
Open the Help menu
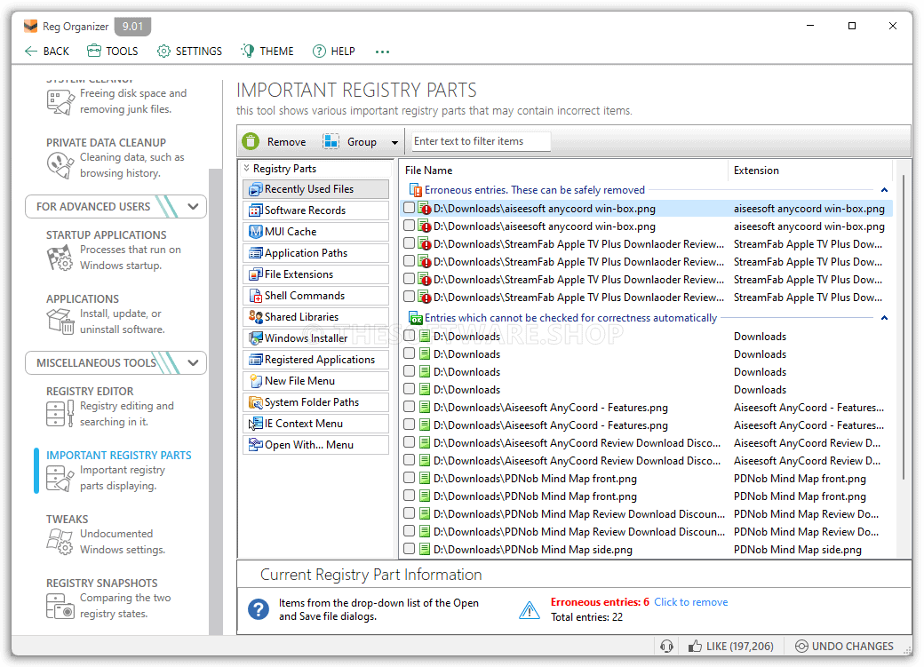(333, 52)
